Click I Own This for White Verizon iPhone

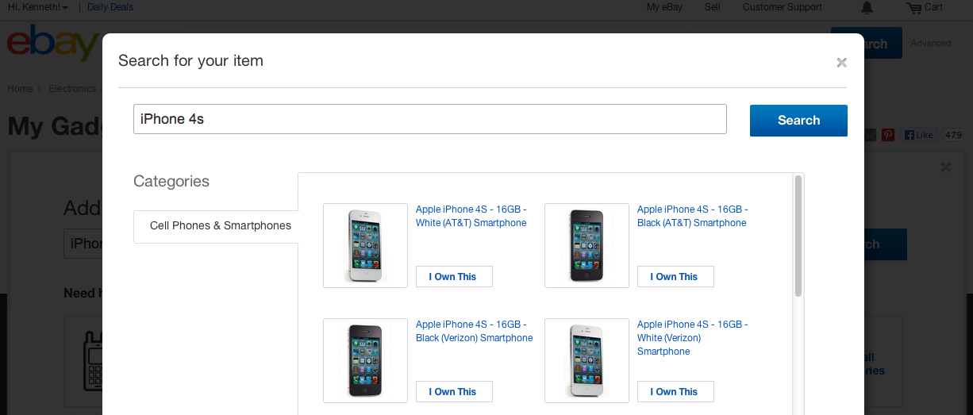click(x=675, y=392)
